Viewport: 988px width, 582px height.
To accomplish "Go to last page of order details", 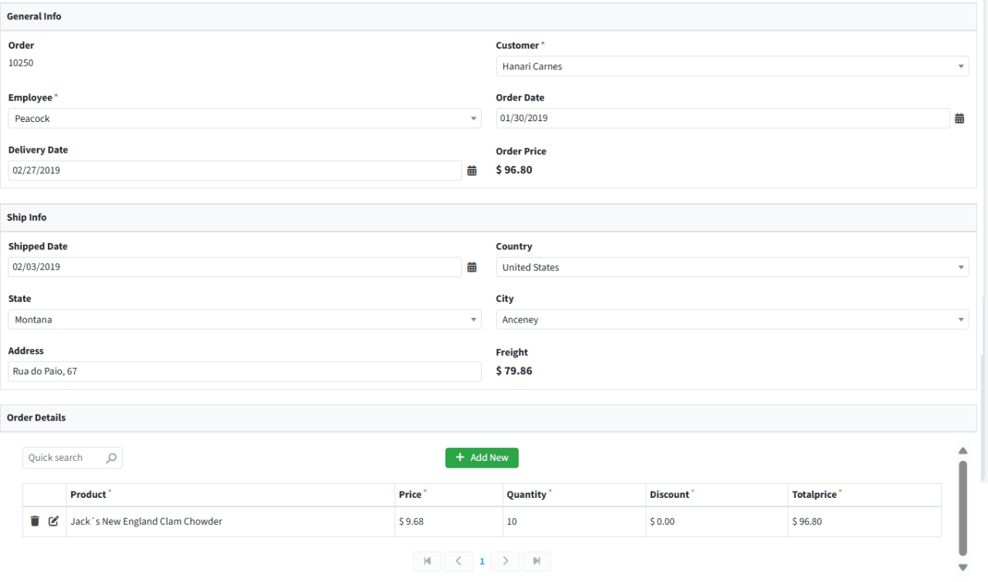I will 536,561.
